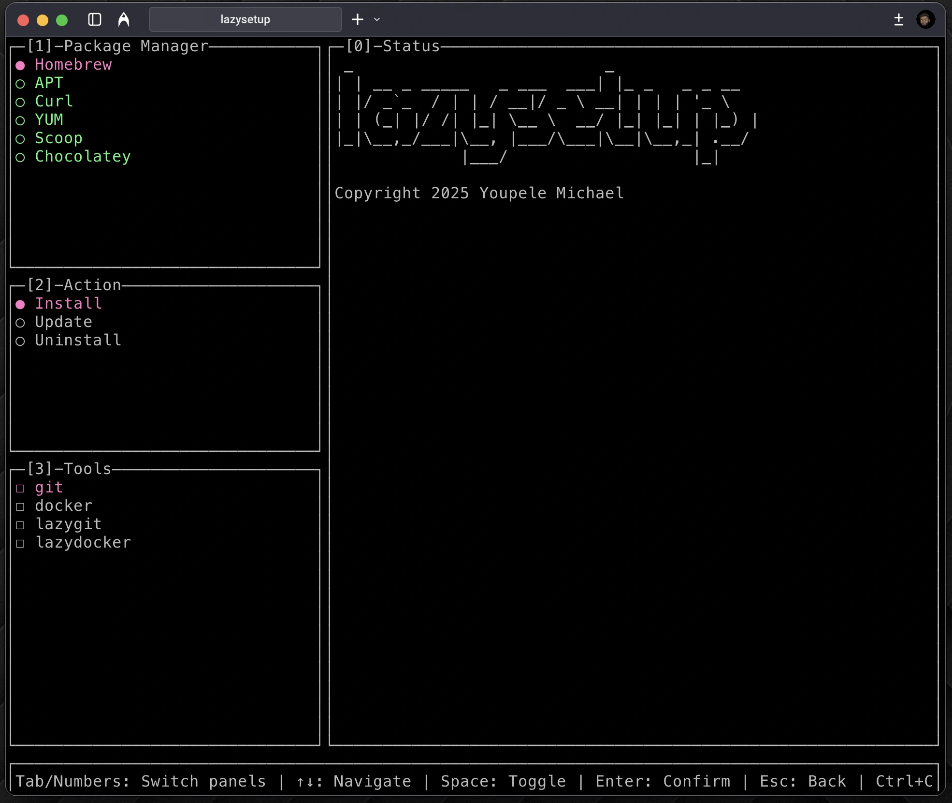Open the user profile avatar

(x=925, y=19)
